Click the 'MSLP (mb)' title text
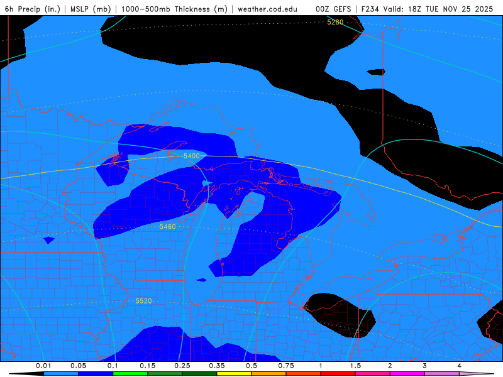Screen dimensions: 503x377 coord(91,9)
